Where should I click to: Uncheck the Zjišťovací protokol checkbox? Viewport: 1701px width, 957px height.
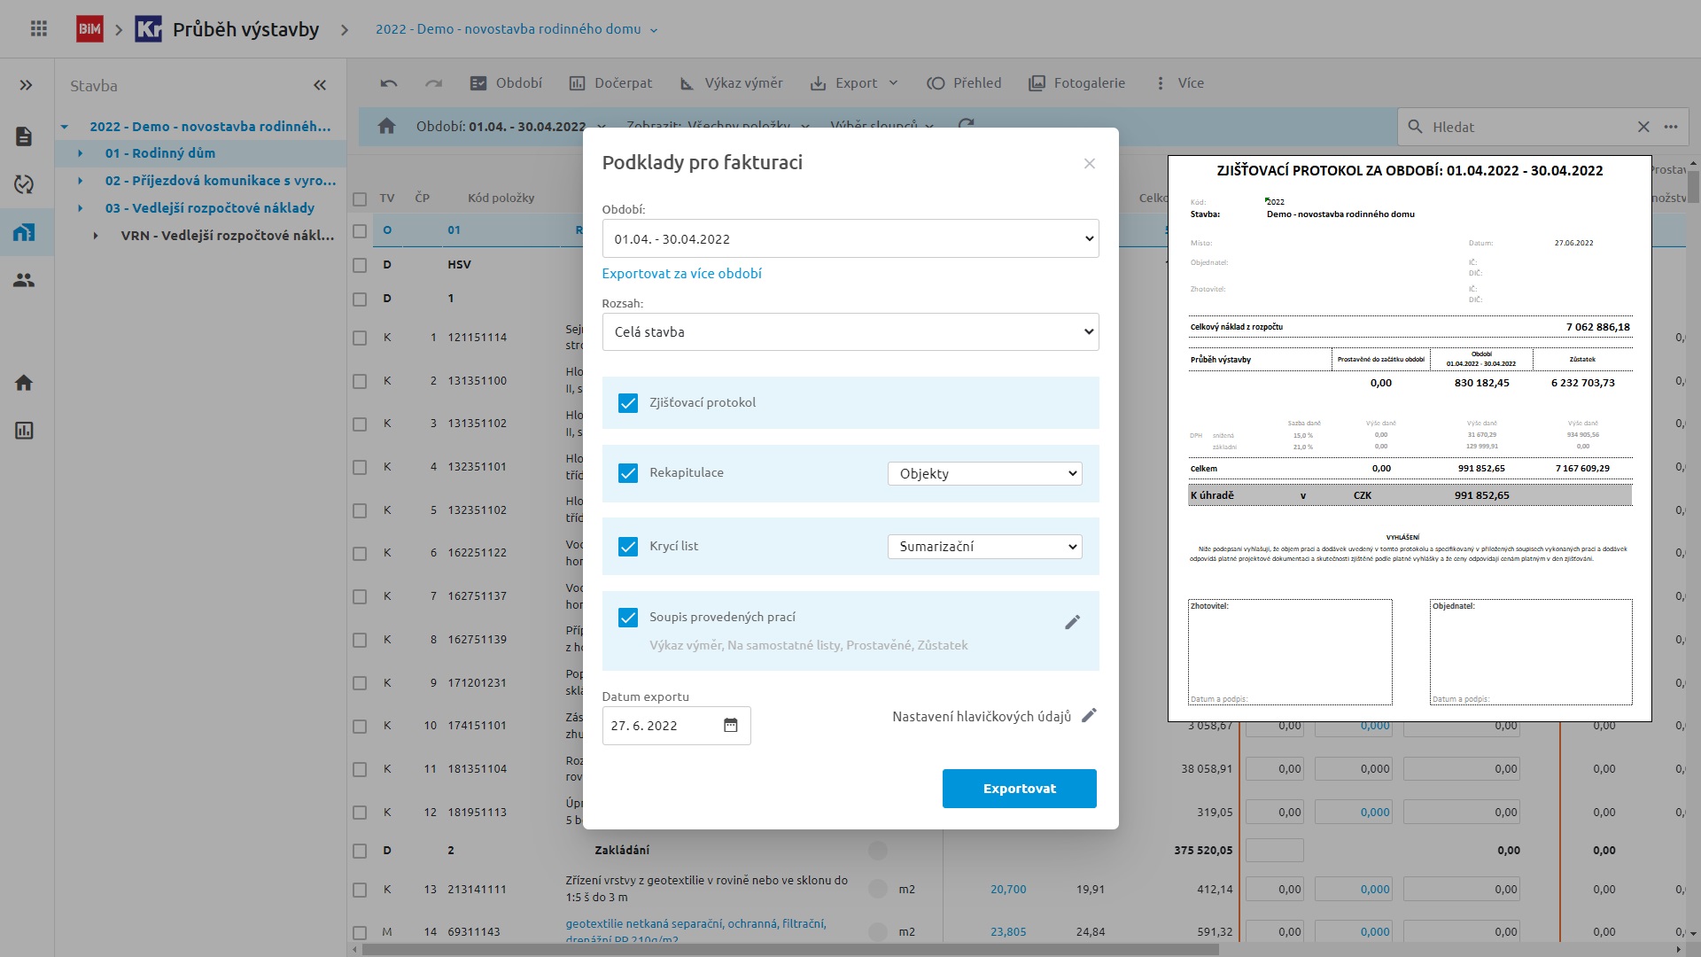(x=628, y=403)
